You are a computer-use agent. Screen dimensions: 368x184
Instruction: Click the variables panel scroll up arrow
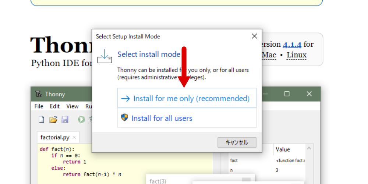tap(309, 148)
